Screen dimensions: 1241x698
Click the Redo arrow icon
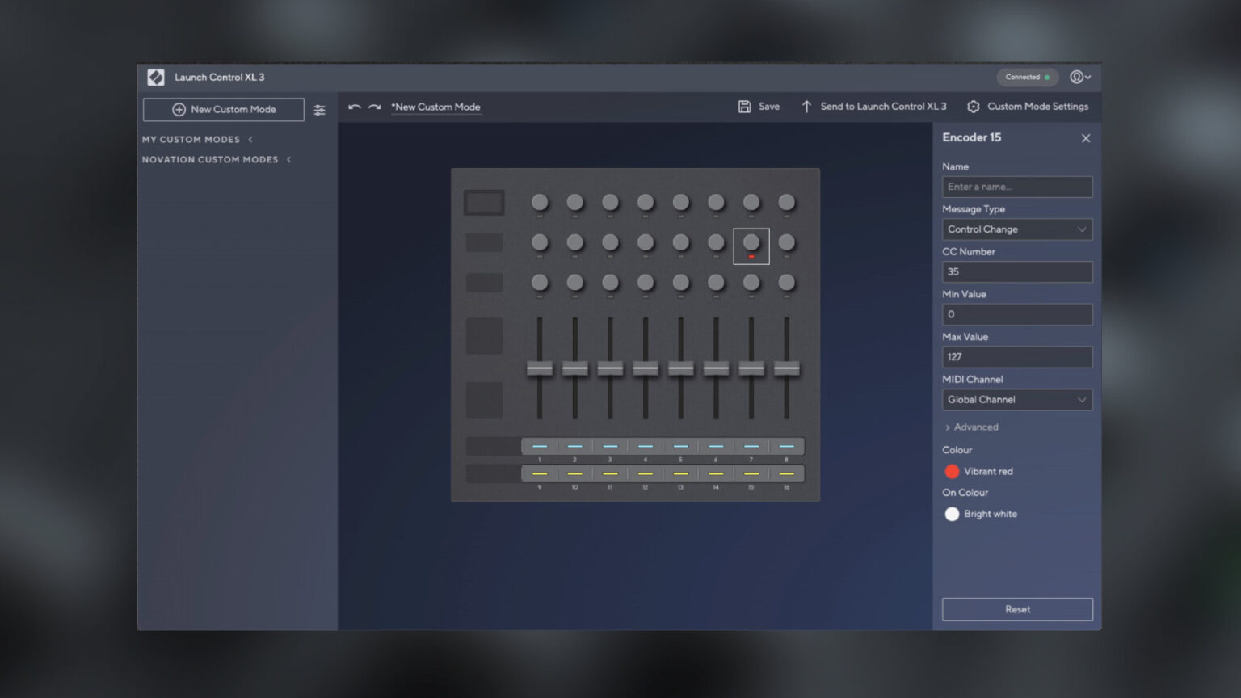pyautogui.click(x=374, y=106)
